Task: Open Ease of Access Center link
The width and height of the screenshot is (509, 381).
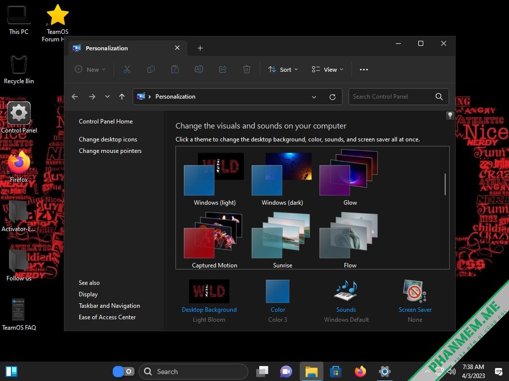Action: click(x=107, y=317)
